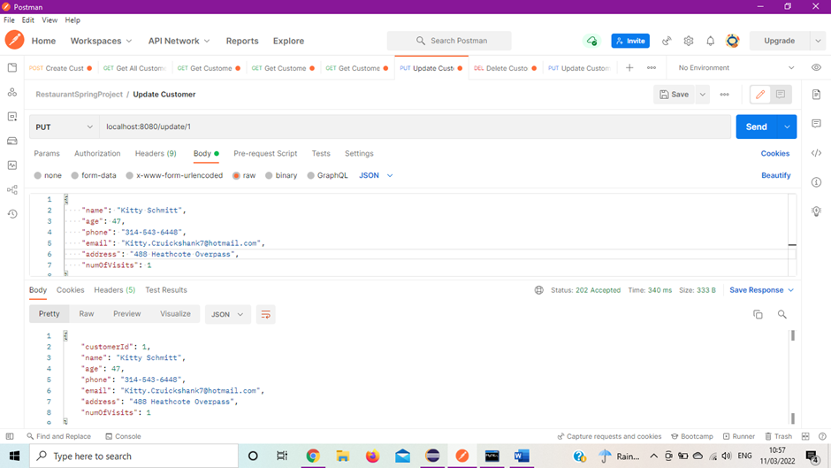Click the Search Postman box
Viewport: 831px width, 468px height.
(449, 41)
